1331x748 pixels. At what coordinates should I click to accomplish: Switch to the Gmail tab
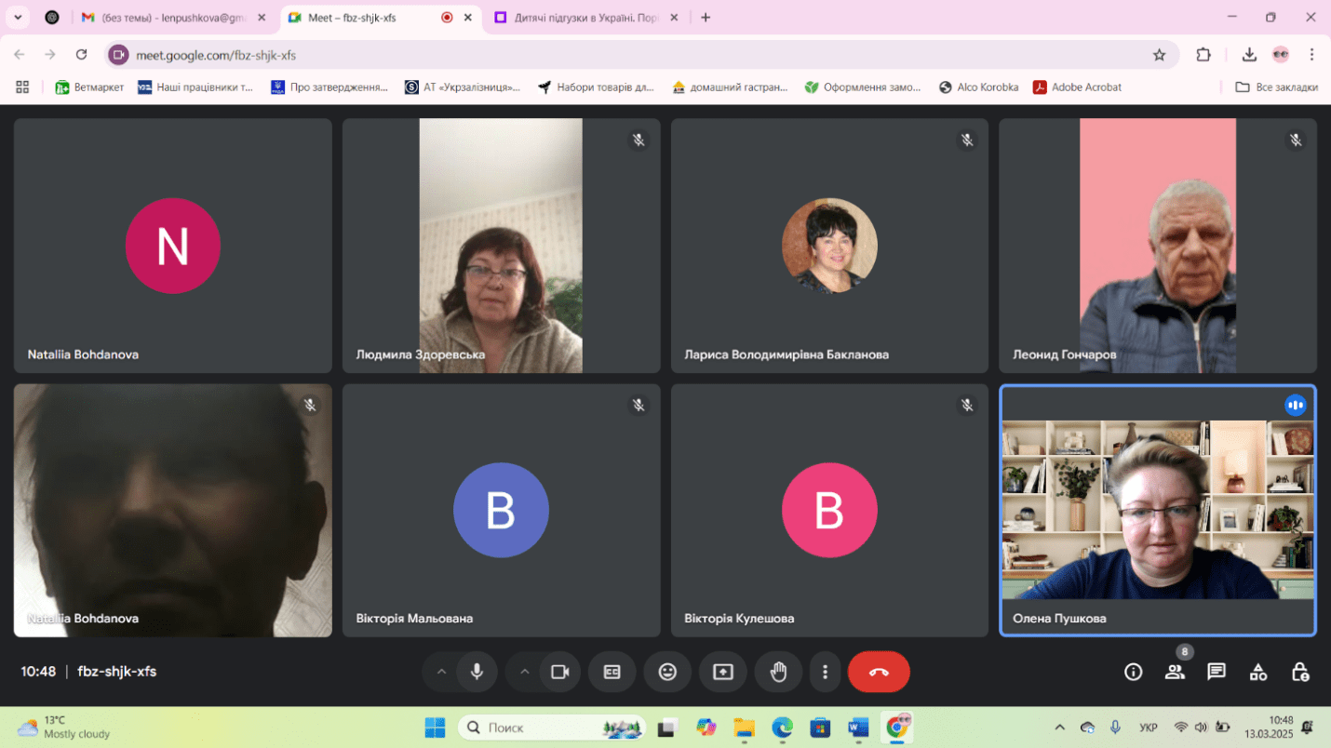tap(172, 18)
